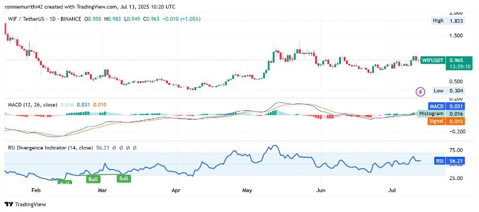The width and height of the screenshot is (479, 212).
Task: Click the orange 0.015 legend value
Action: coord(99,105)
